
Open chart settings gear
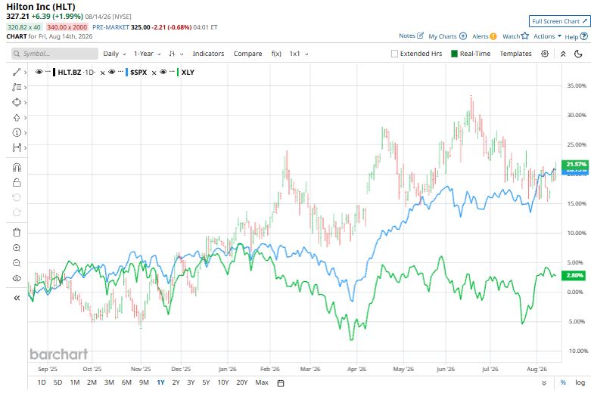[x=545, y=54]
